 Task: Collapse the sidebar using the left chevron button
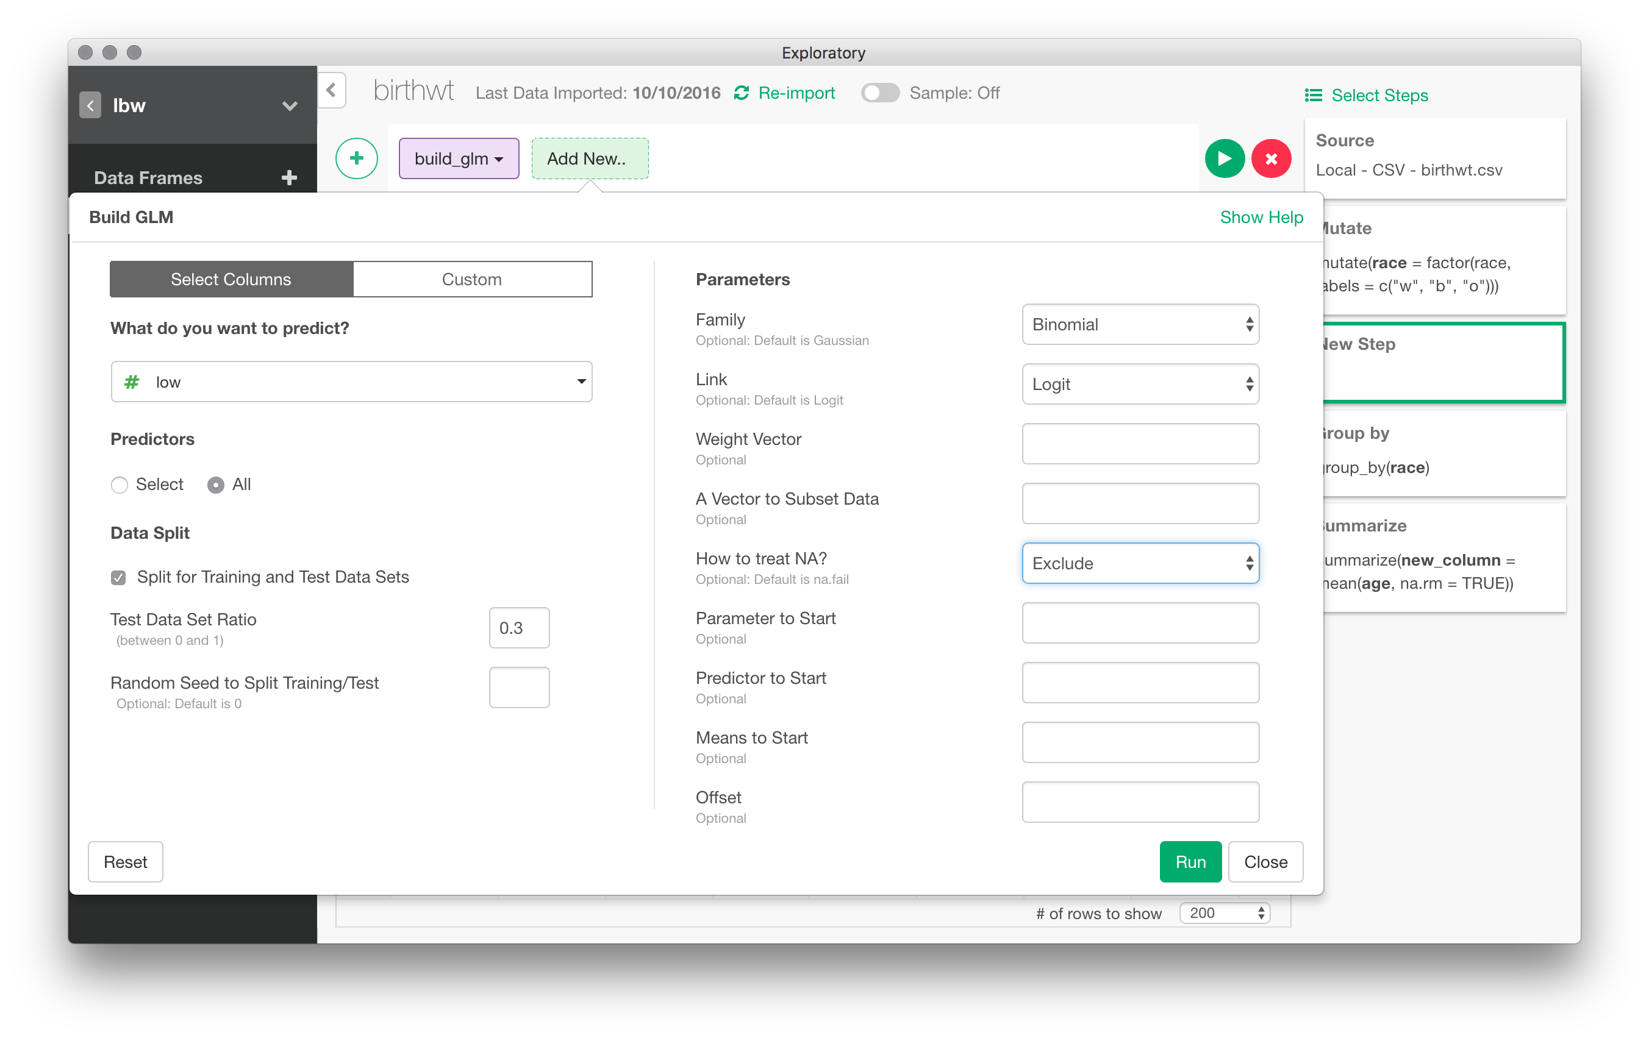coord(331,90)
